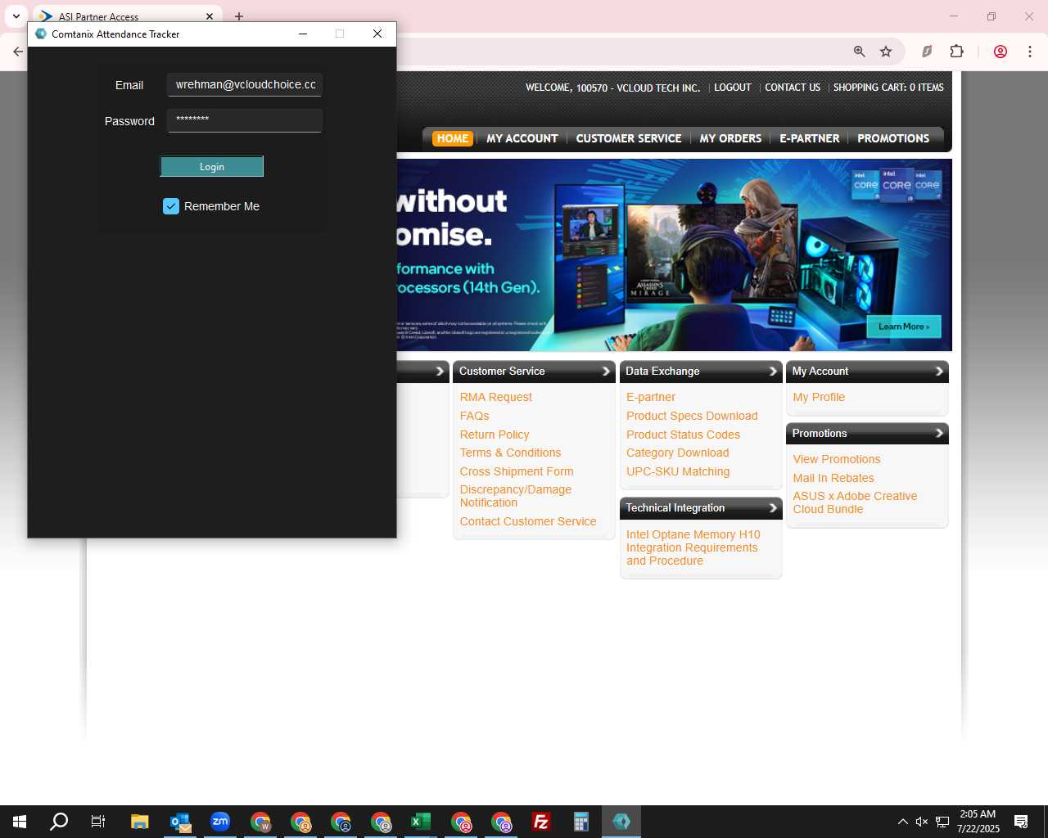Open Task View on the taskbar
The image size is (1048, 838).
[x=98, y=822]
